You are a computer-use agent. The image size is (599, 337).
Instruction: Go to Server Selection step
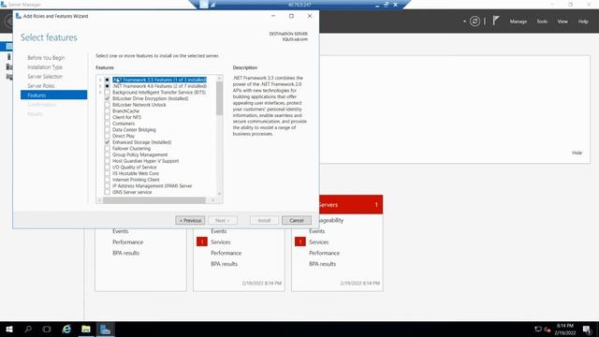[45, 77]
